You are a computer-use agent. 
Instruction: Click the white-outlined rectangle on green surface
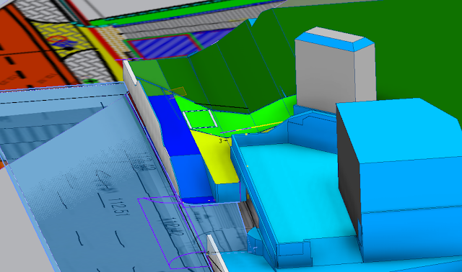point(200,119)
